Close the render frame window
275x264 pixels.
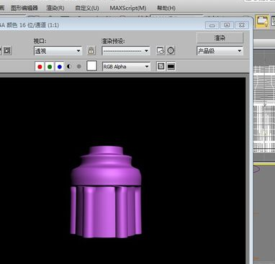(x=242, y=25)
